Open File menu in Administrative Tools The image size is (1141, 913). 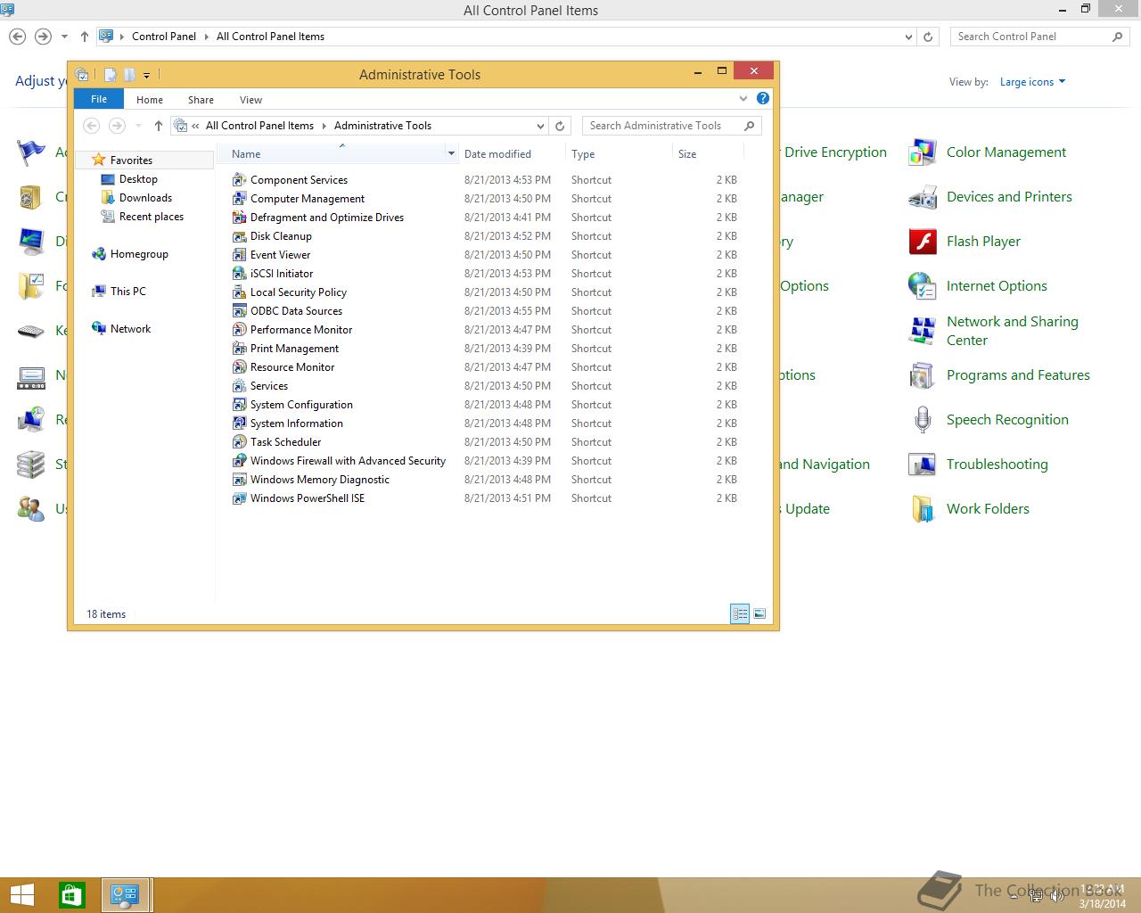[99, 99]
